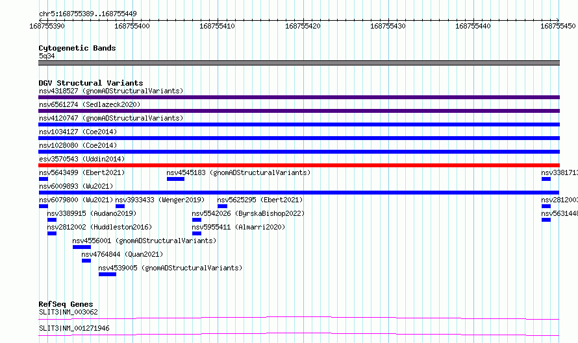The image size is (578, 343).
Task: Open variant nsv6079800 (Wu2021) label
Action: (x=76, y=200)
